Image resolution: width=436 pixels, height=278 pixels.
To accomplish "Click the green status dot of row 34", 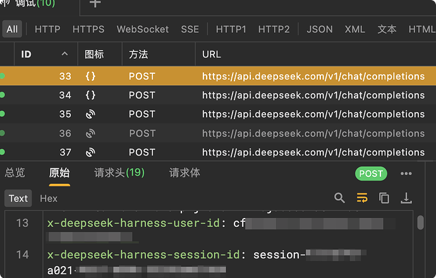I will tap(3, 95).
